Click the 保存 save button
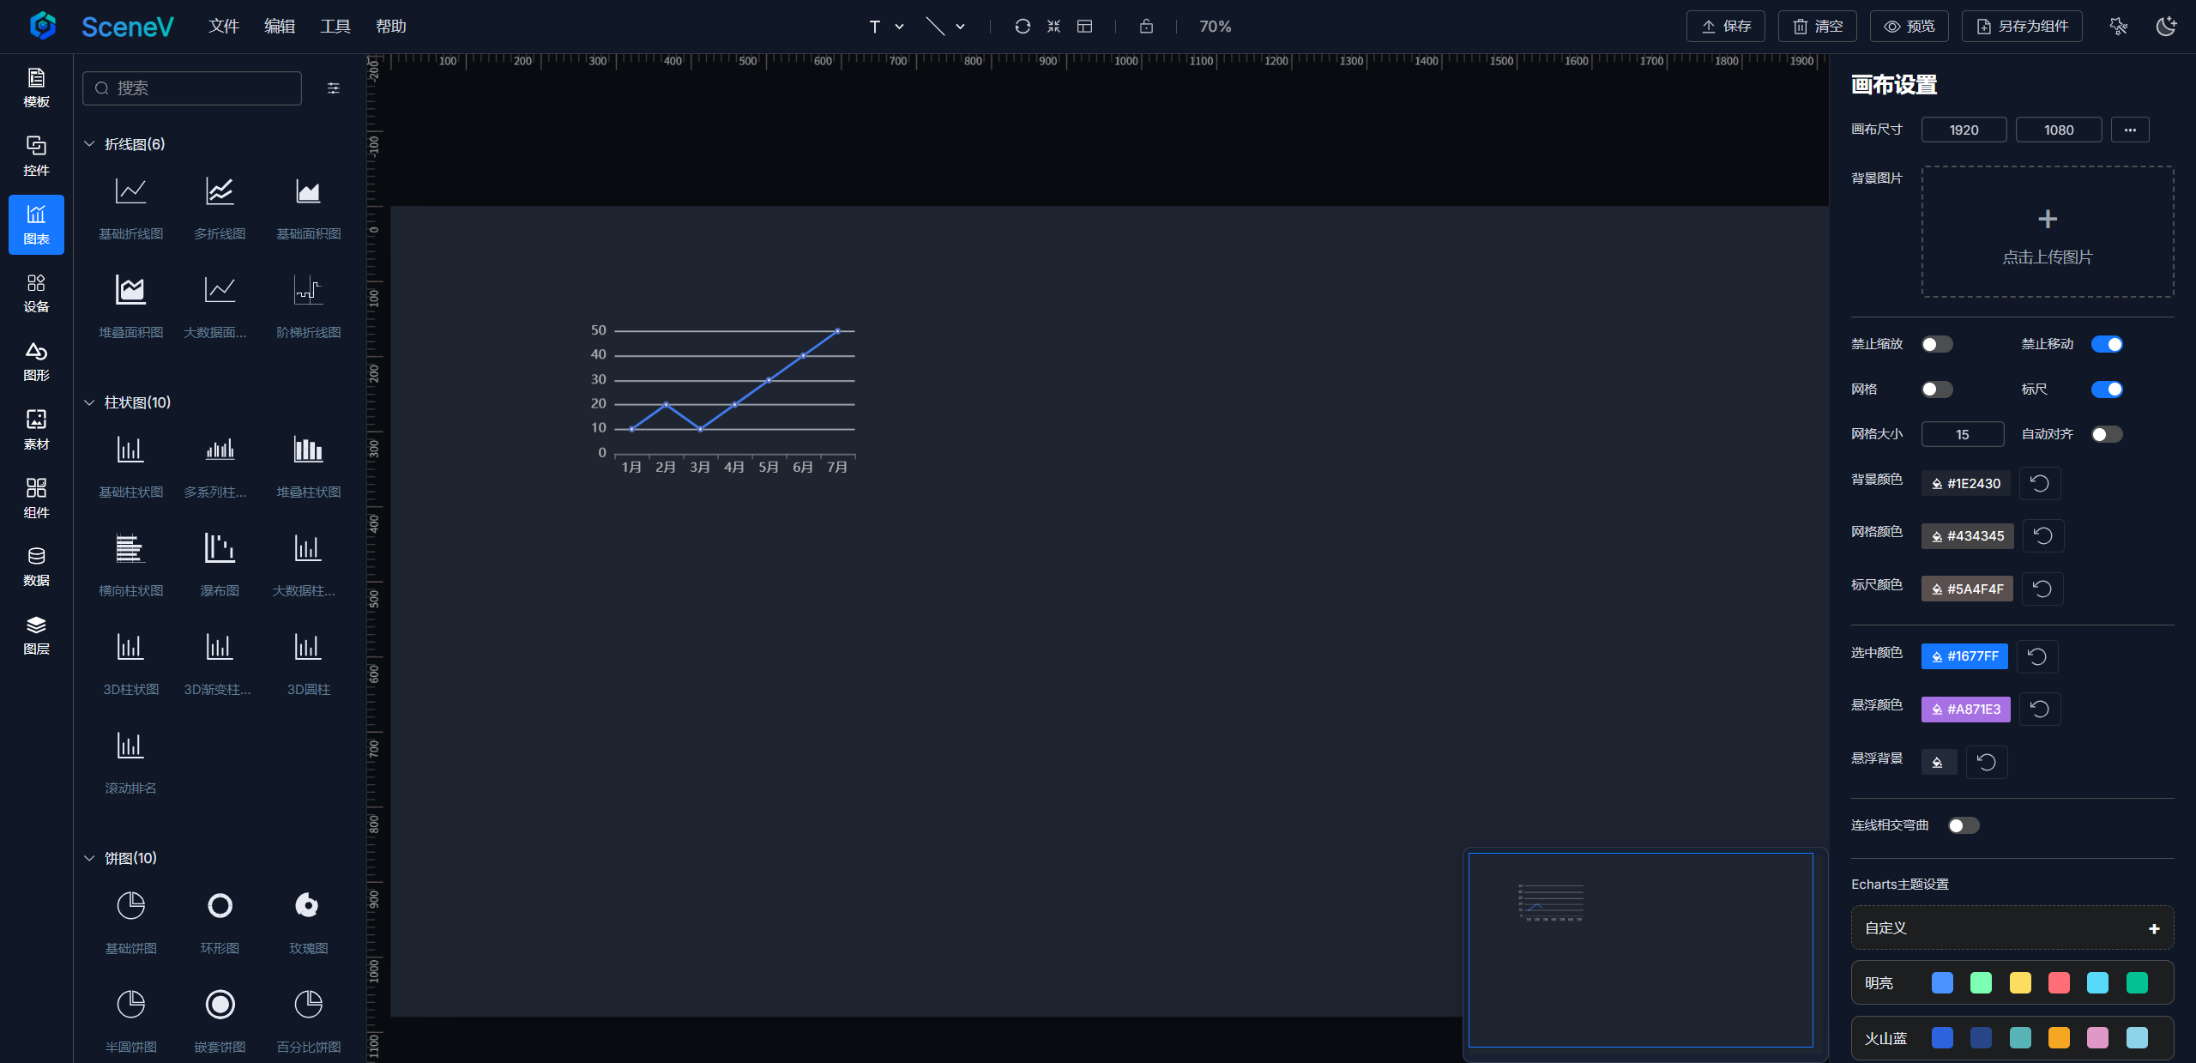 click(1725, 27)
